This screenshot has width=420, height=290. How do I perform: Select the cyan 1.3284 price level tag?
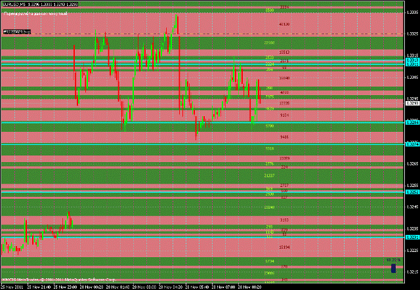coord(413,123)
